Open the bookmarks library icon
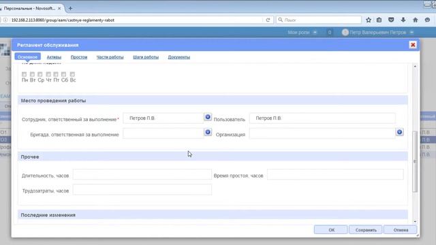 click(379, 20)
